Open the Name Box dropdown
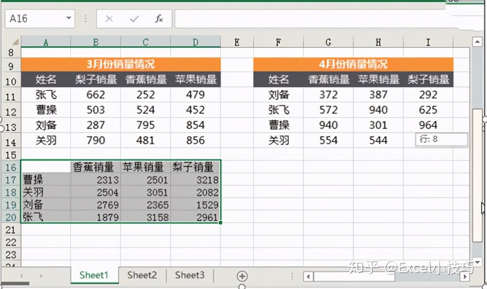Screen dimensions: 487x289 point(68,19)
